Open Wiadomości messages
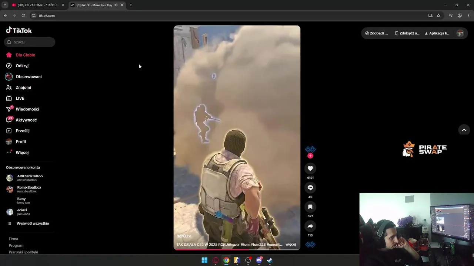 [22, 109]
